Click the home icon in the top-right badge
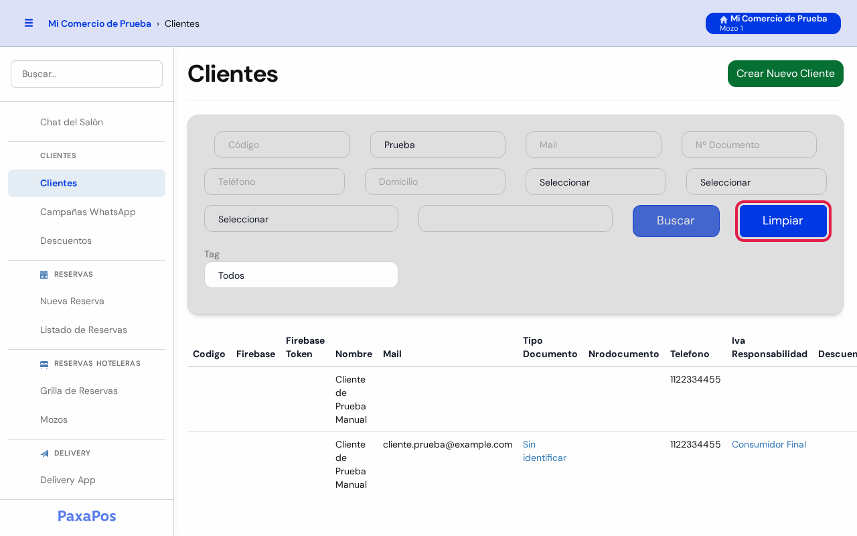857x536 pixels. pos(724,19)
